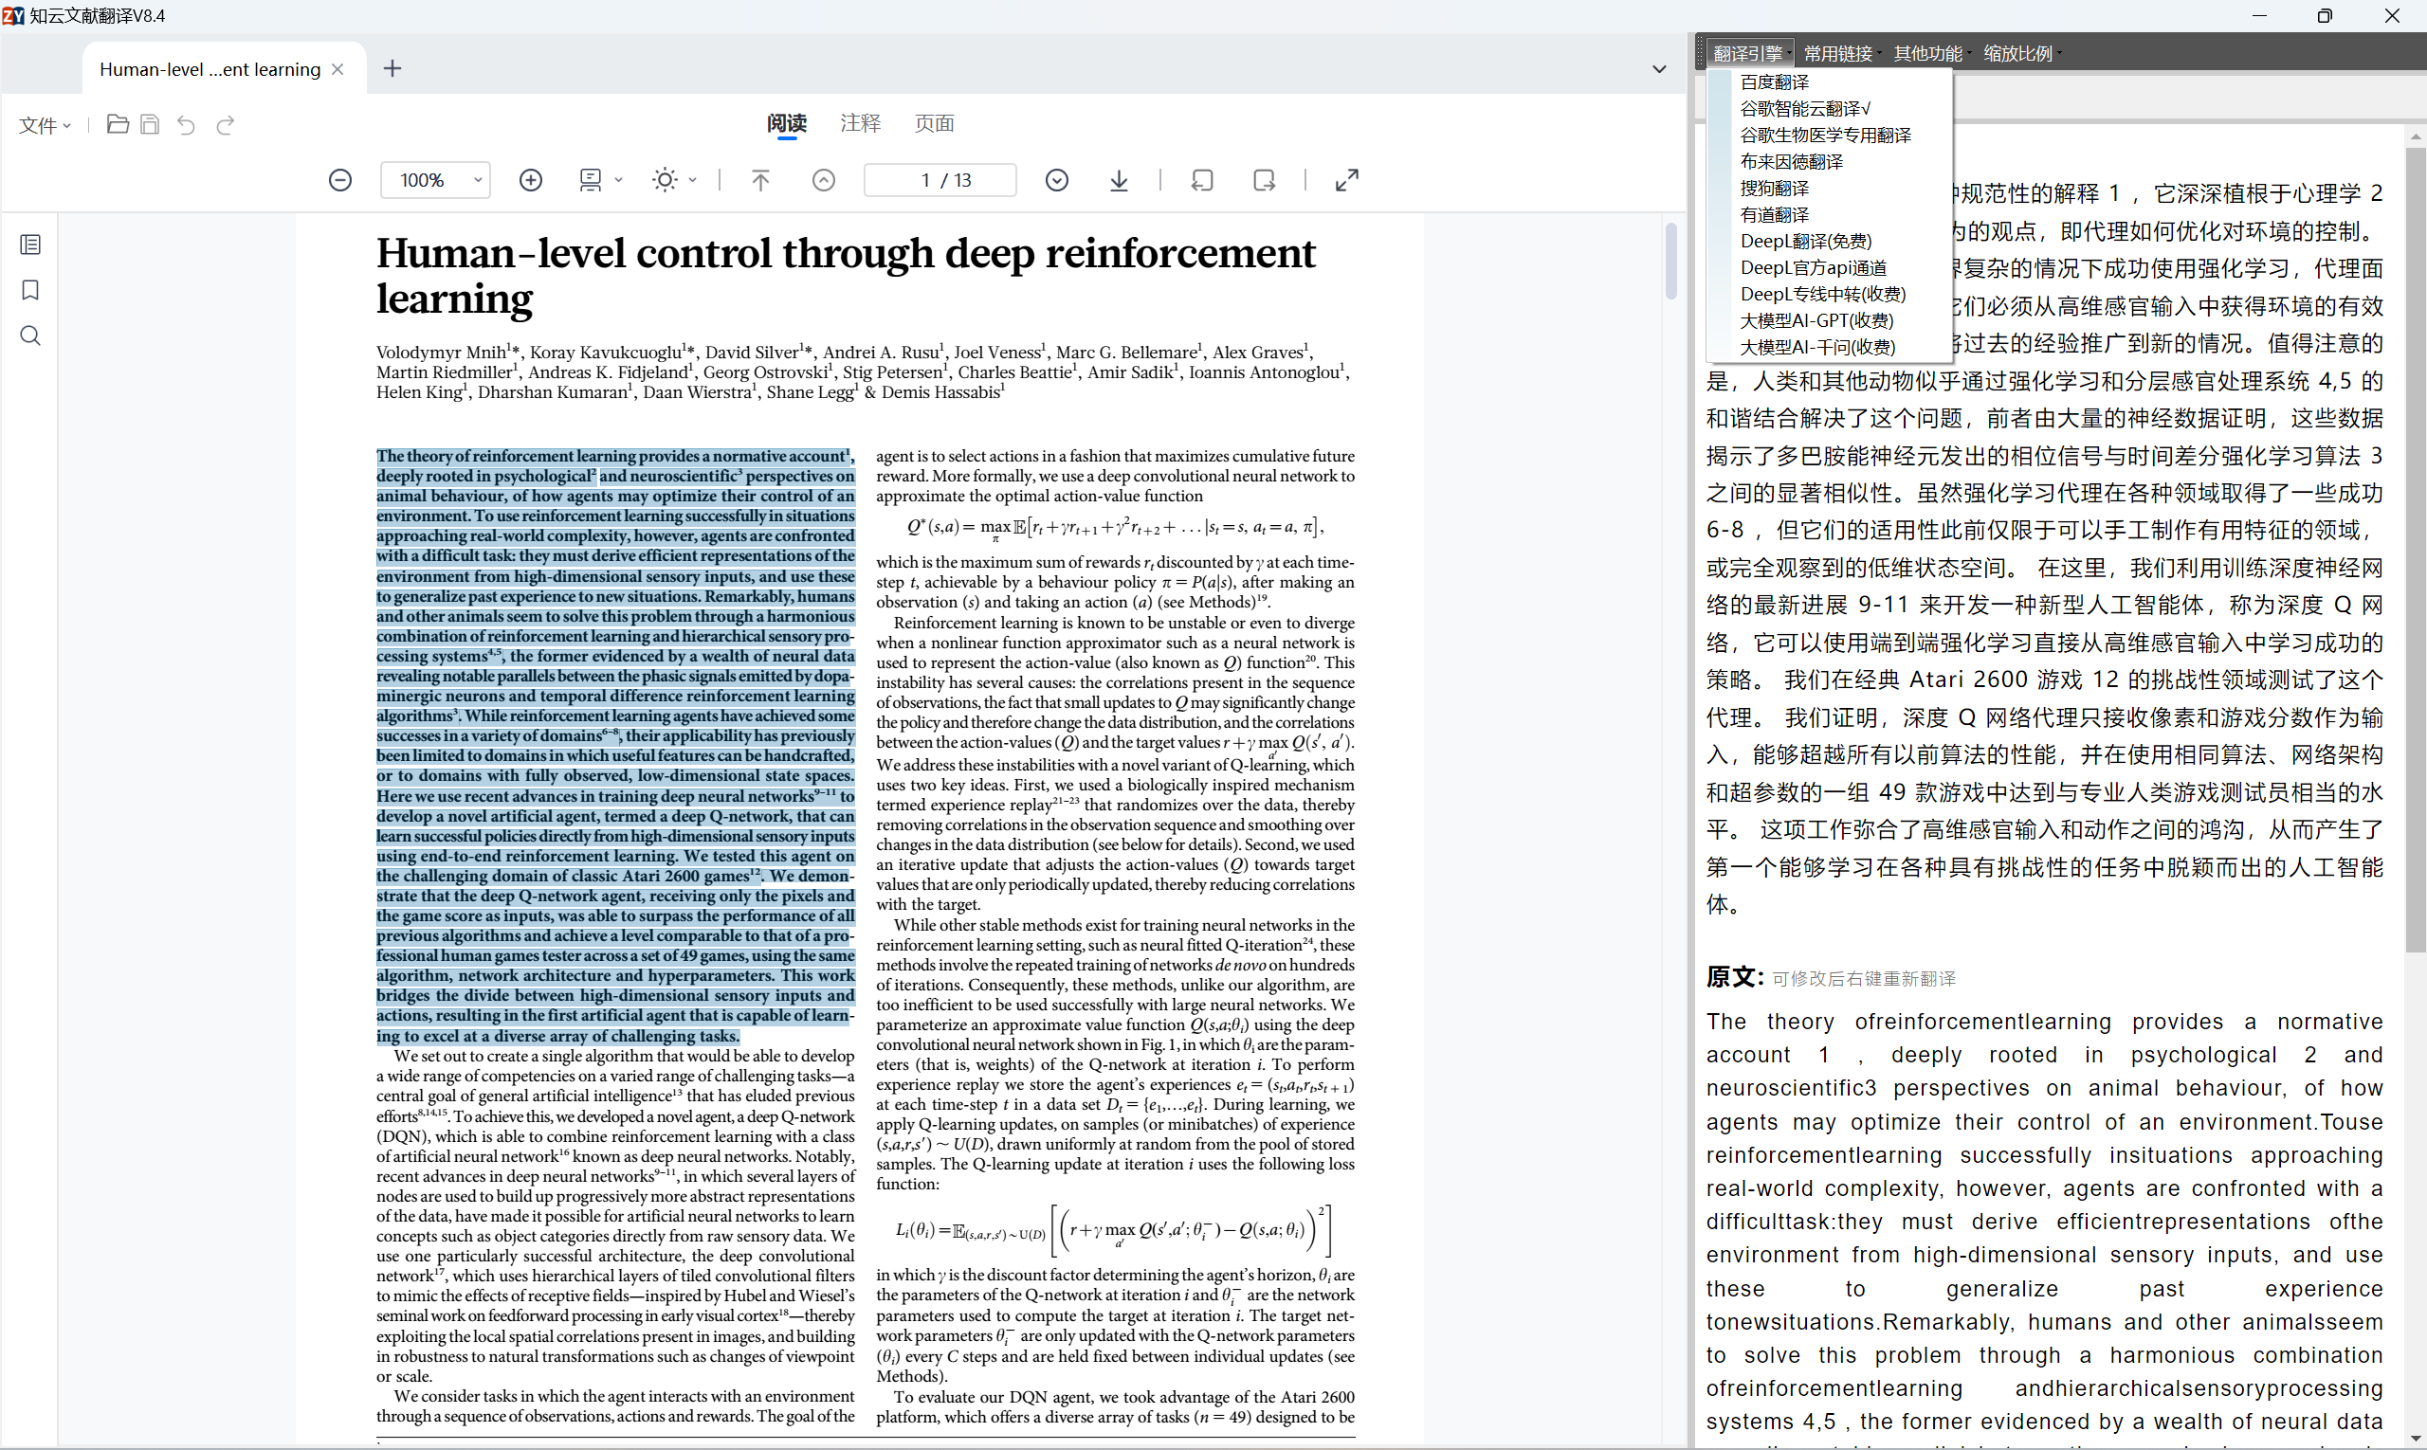
Task: Open the sidebar search icon
Action: (x=30, y=336)
